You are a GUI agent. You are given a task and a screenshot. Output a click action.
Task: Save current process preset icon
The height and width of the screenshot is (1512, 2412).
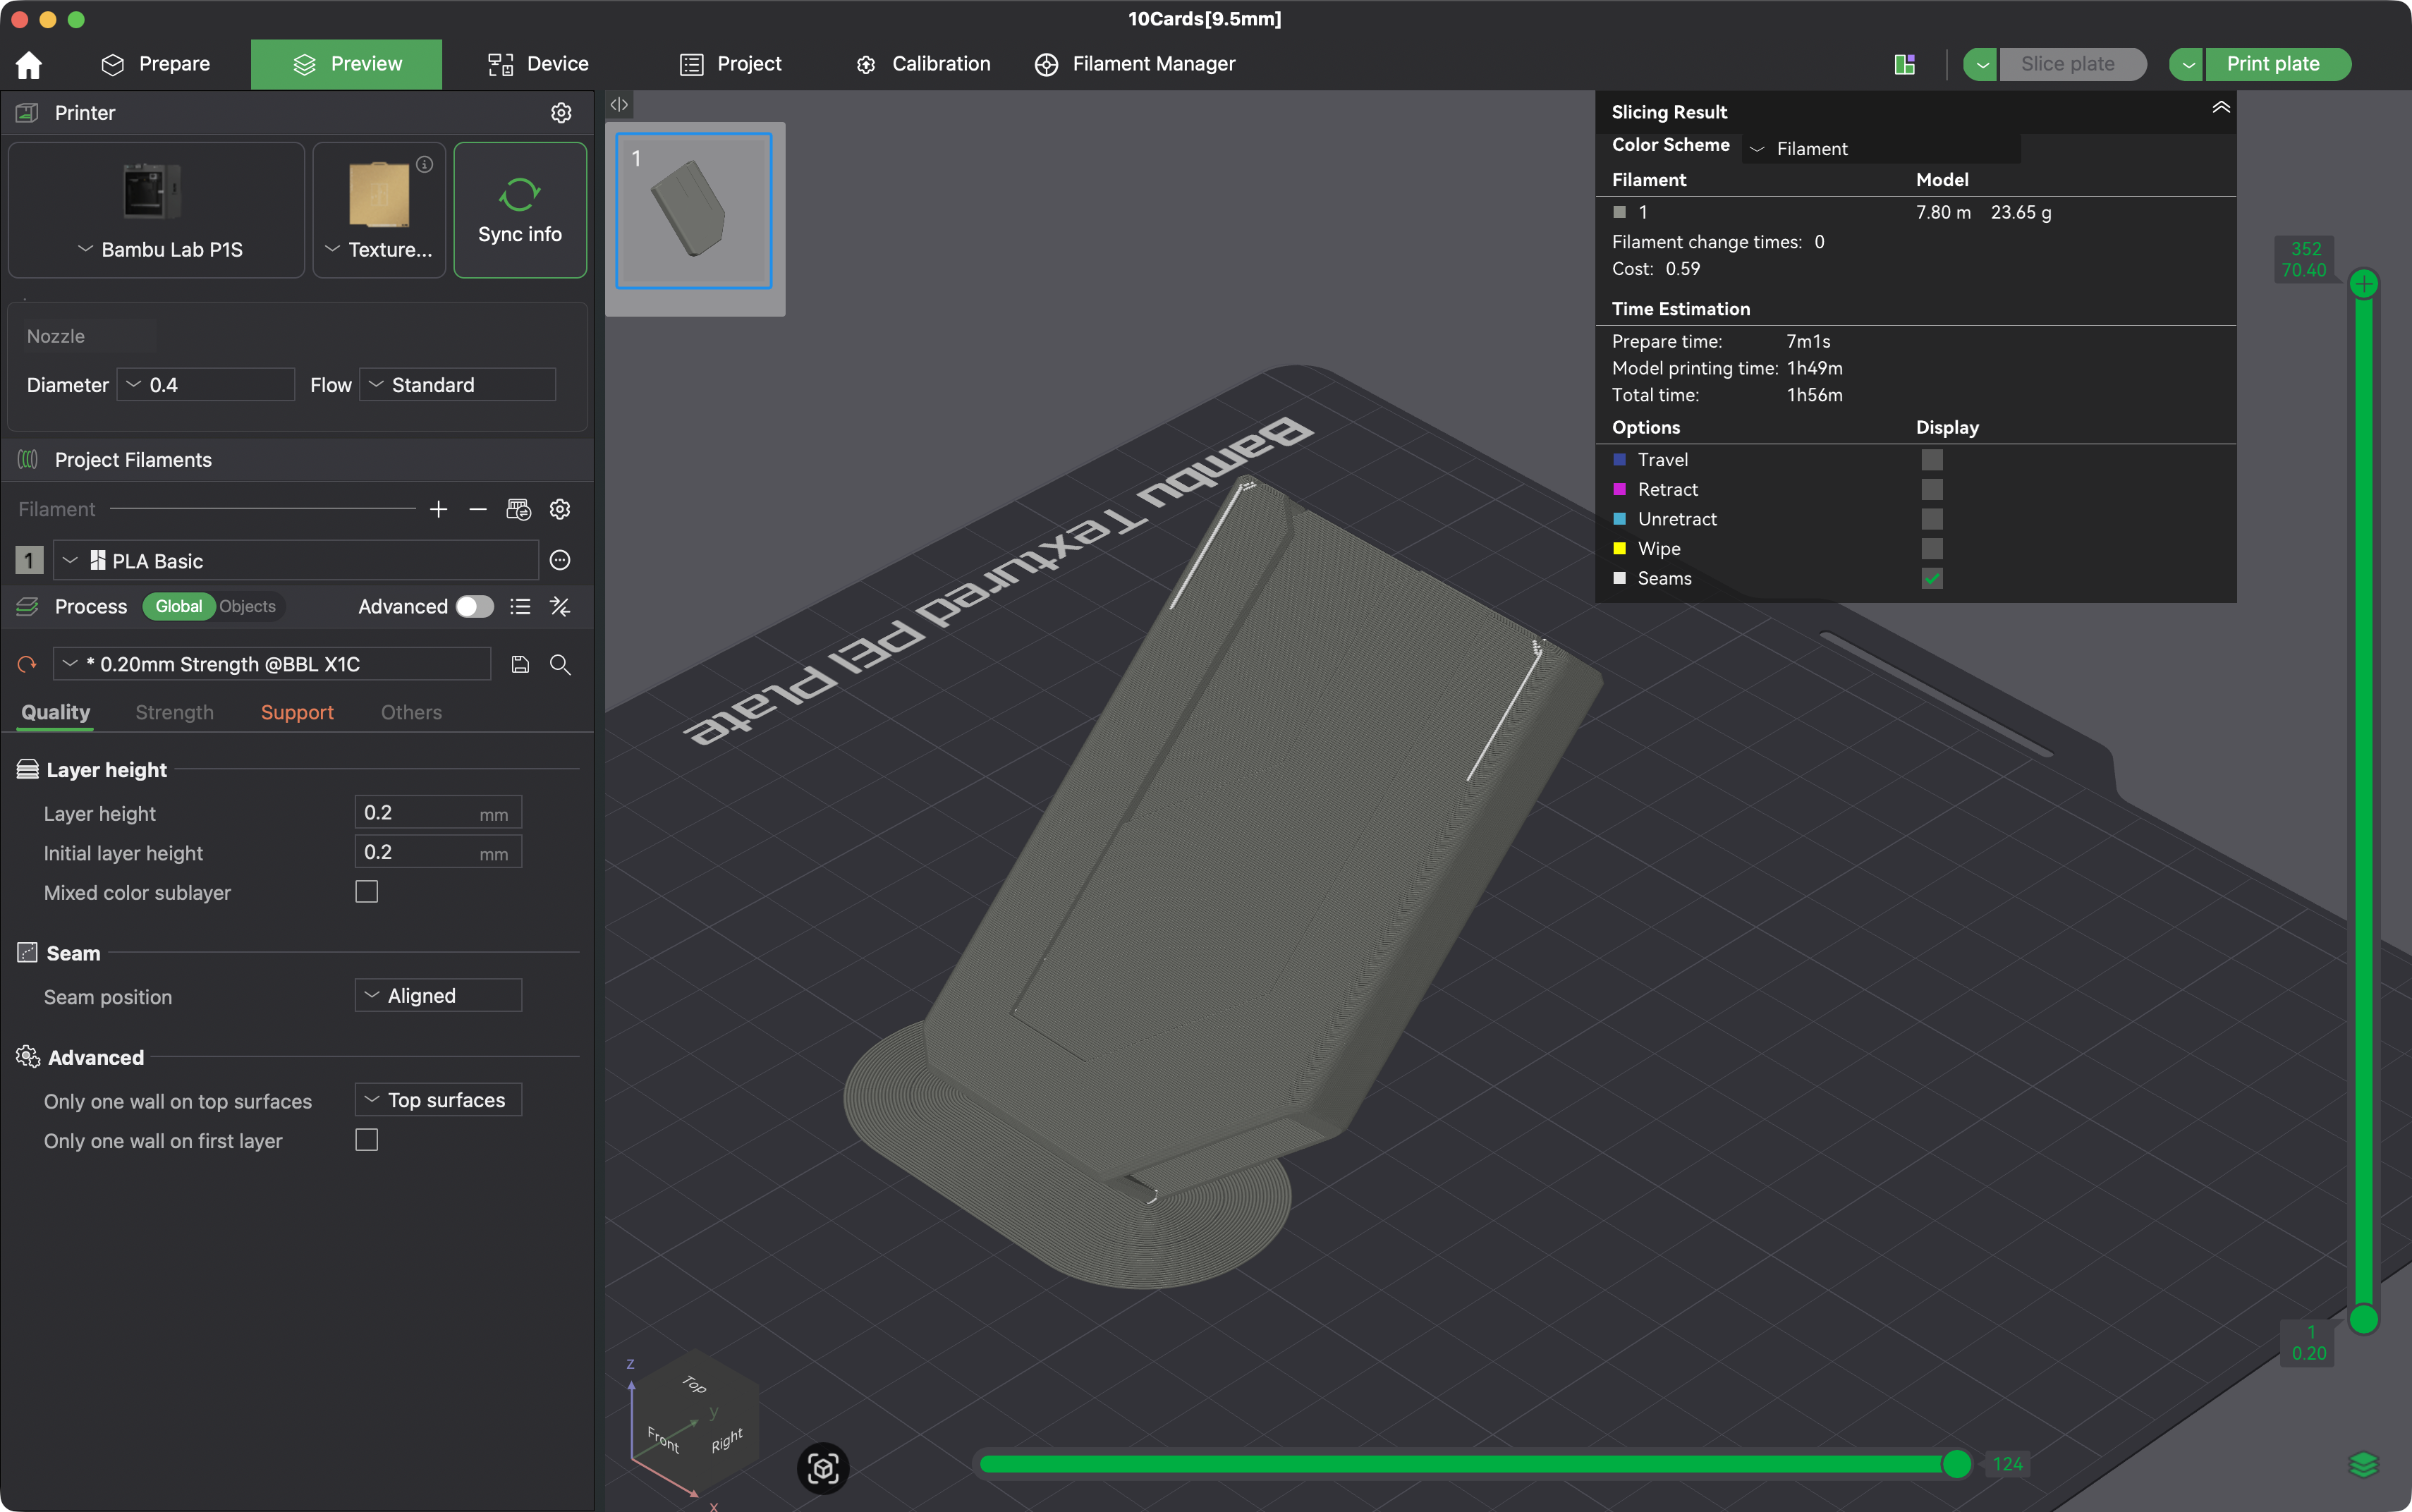pyautogui.click(x=520, y=665)
